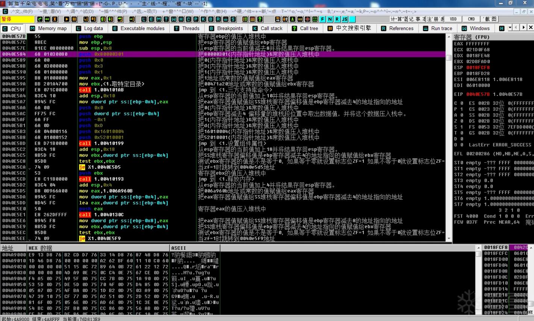The width and height of the screenshot is (534, 321).
Task: Switch to the References tab
Action: pos(397,28)
